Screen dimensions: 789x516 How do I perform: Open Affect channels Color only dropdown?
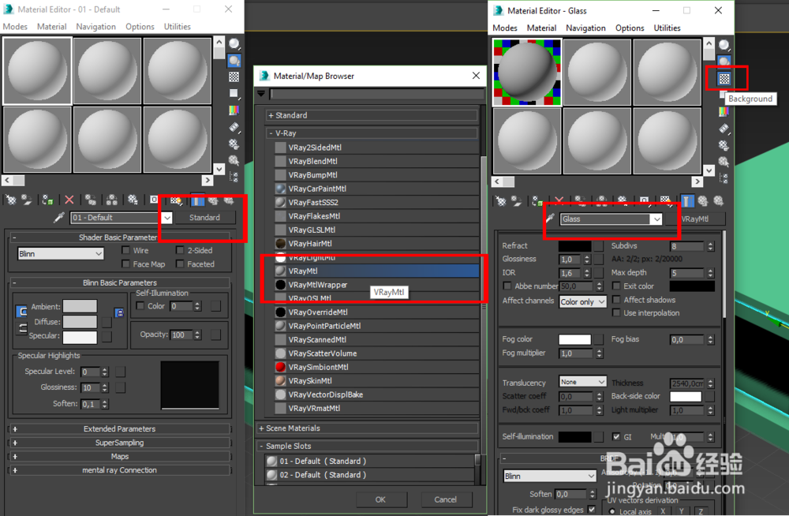tap(583, 301)
